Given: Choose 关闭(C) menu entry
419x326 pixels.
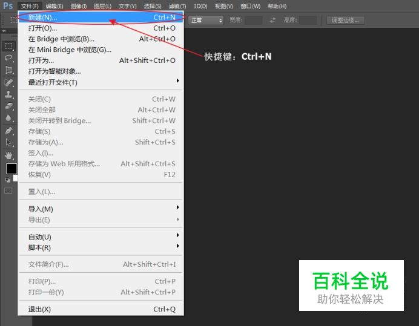Looking at the screenshot, I should click(x=101, y=99).
